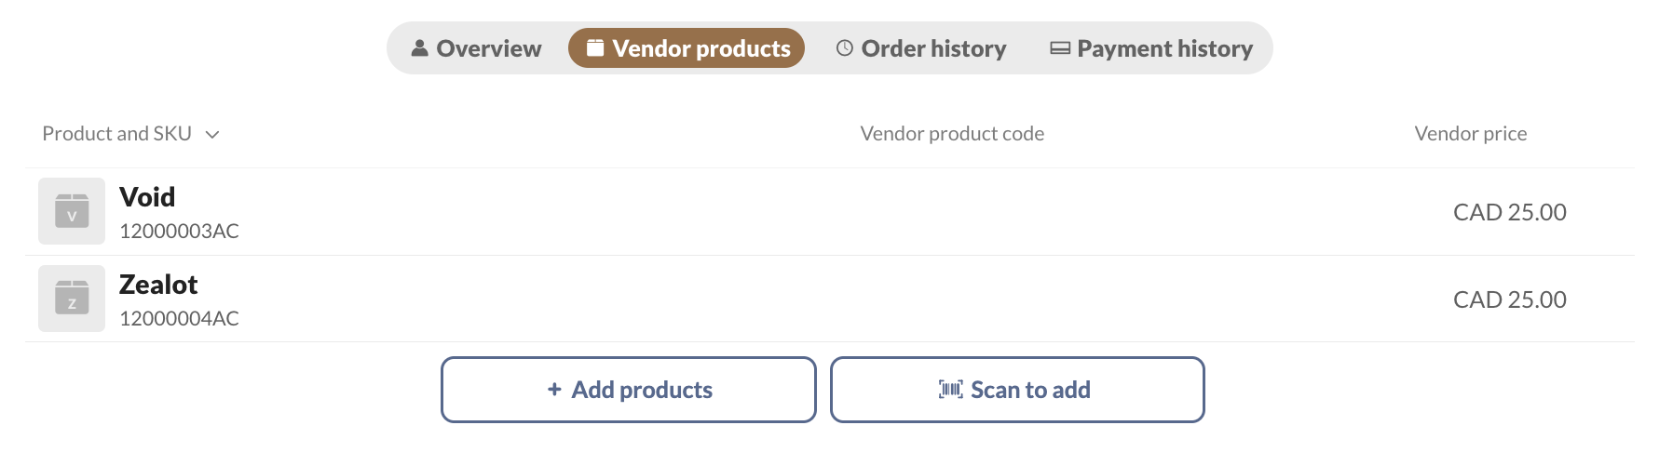The width and height of the screenshot is (1673, 452).
Task: Click the Vendor product code column header
Action: point(952,134)
